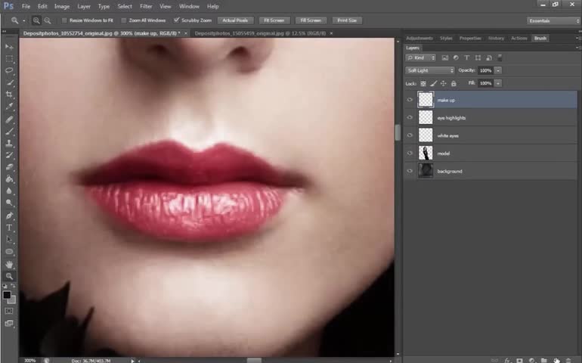
Task: Click the zoom out magnifier icon
Action: coord(48,20)
